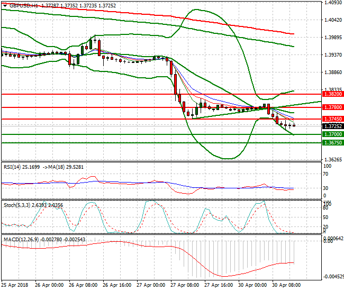Click the 1.39370 price scale value
This screenshot has height=291, width=344.
(333, 55)
